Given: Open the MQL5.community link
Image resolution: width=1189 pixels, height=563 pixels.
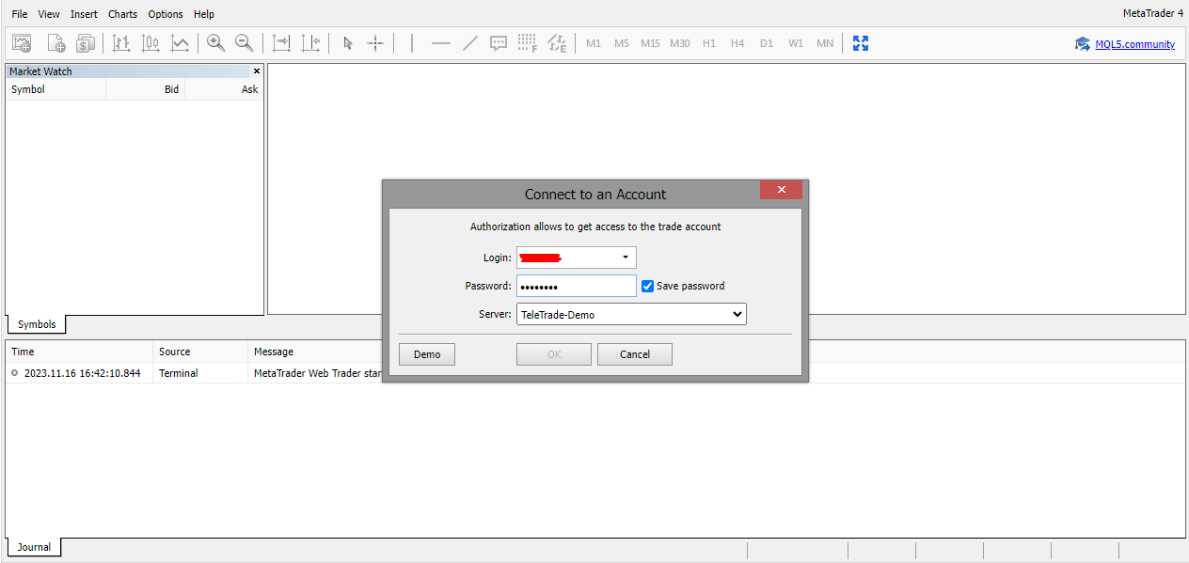Looking at the screenshot, I should [1134, 44].
